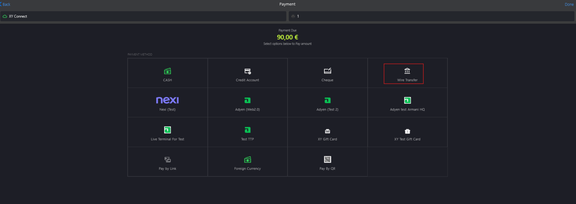Click the Foreign Currency label
The width and height of the screenshot is (576, 204).
click(x=247, y=169)
